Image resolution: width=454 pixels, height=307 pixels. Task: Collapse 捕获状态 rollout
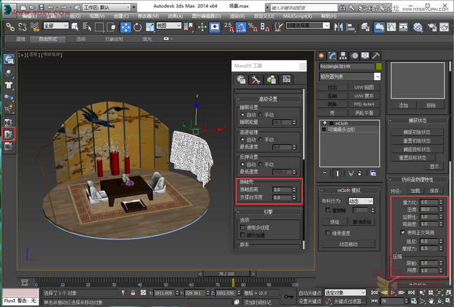tap(417, 120)
